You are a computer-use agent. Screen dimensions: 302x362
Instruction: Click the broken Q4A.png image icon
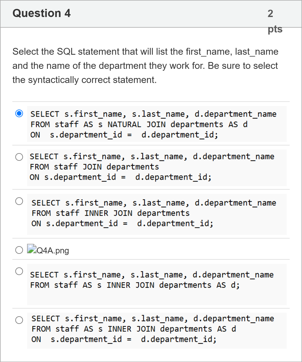pyautogui.click(x=32, y=249)
